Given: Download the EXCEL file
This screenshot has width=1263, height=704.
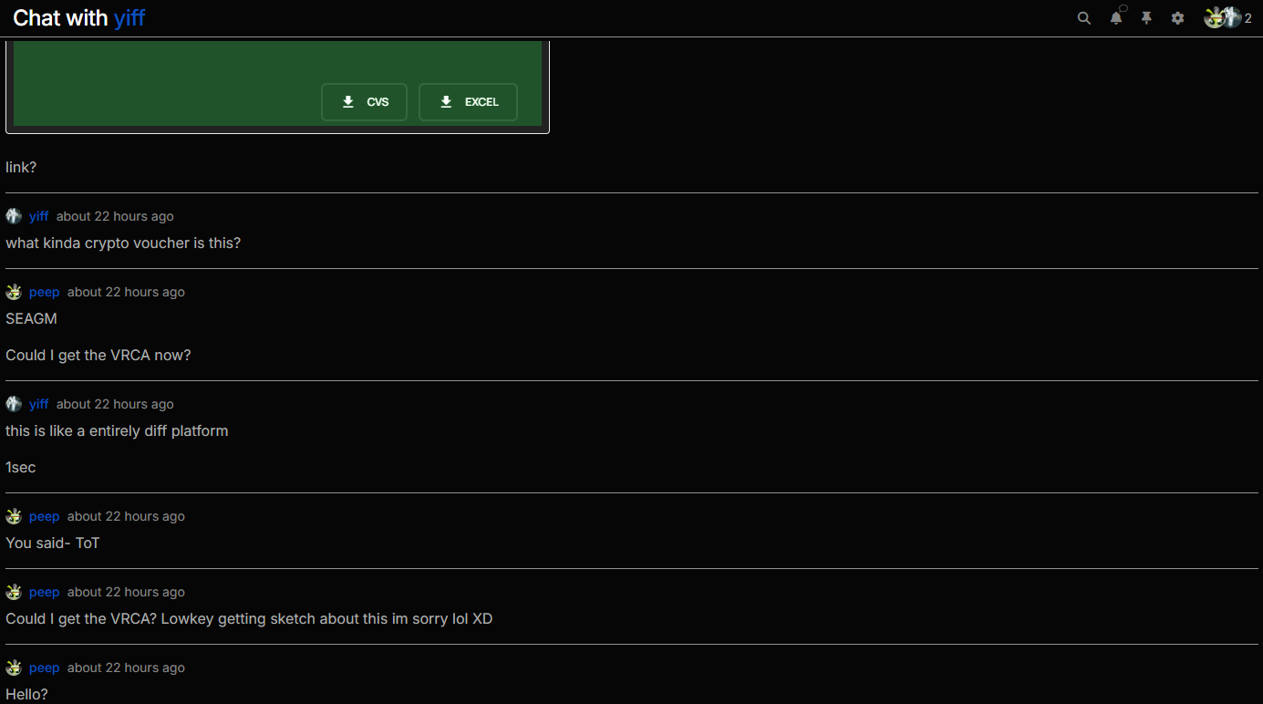Looking at the screenshot, I should coord(468,102).
